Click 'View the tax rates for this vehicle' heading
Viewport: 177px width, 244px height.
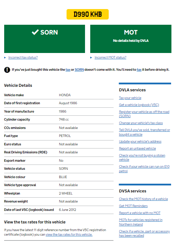(x=35, y=222)
